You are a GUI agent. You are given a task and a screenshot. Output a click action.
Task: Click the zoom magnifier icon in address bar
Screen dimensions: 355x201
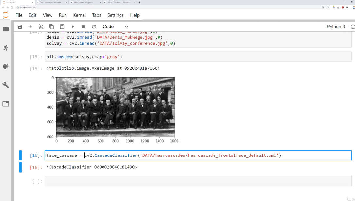[323, 7]
